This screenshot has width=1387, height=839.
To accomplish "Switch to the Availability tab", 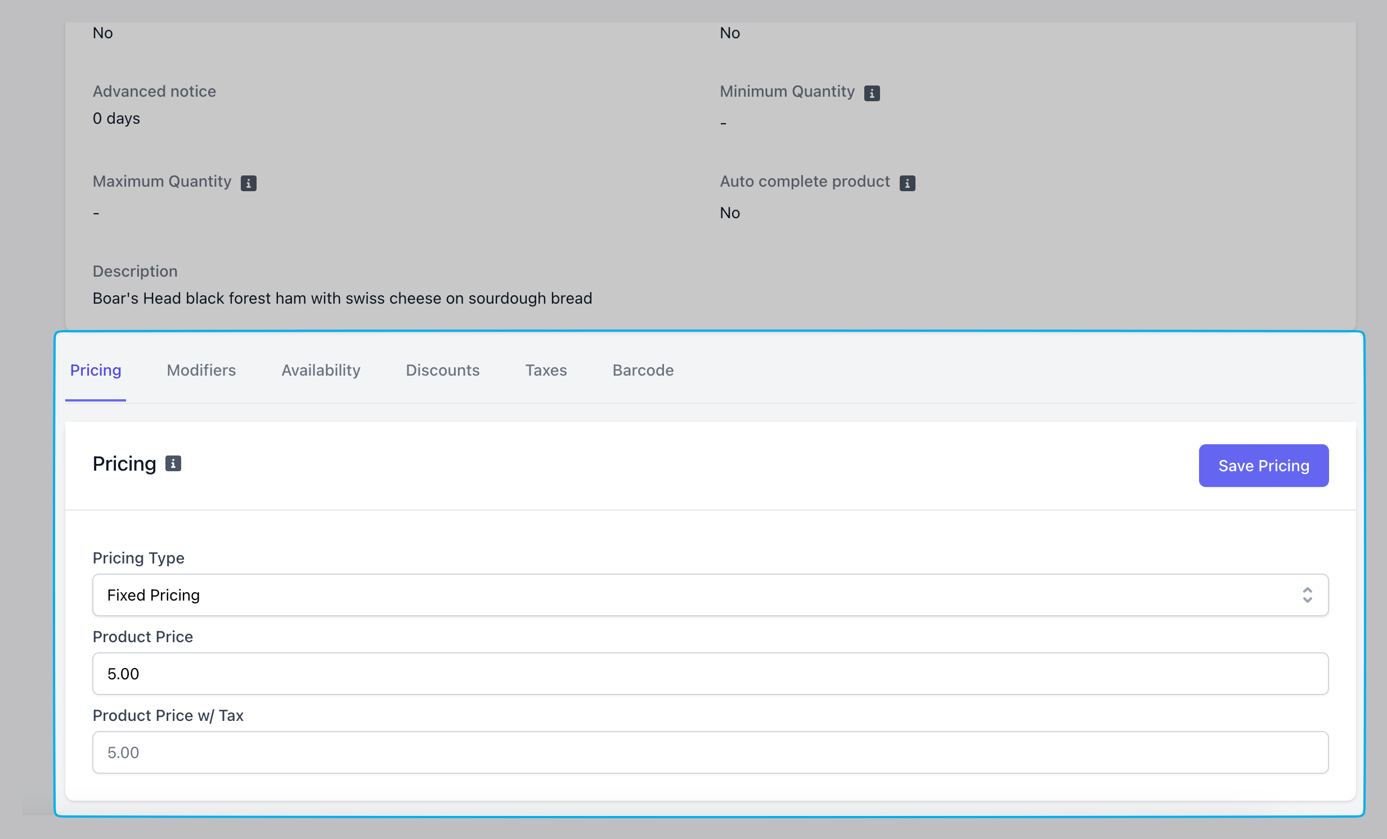I will 320,369.
